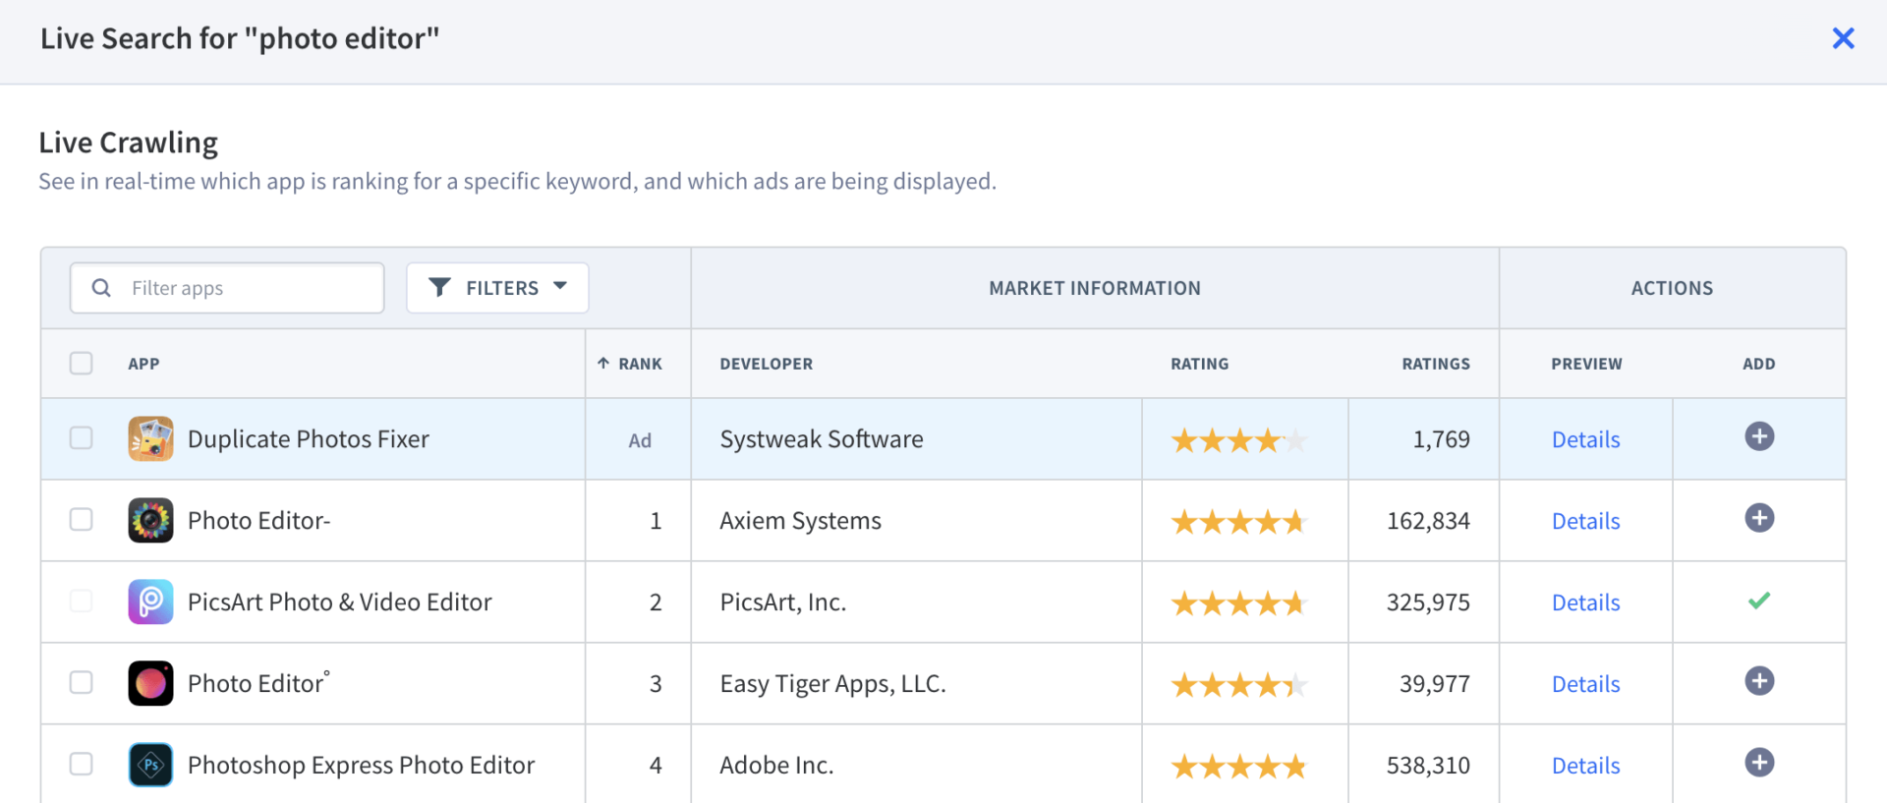Image resolution: width=1887 pixels, height=803 pixels.
Task: Click the funnel icon in FILTERS button
Action: point(439,287)
